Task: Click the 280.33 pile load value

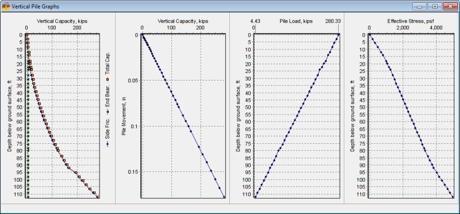Action: click(x=332, y=21)
